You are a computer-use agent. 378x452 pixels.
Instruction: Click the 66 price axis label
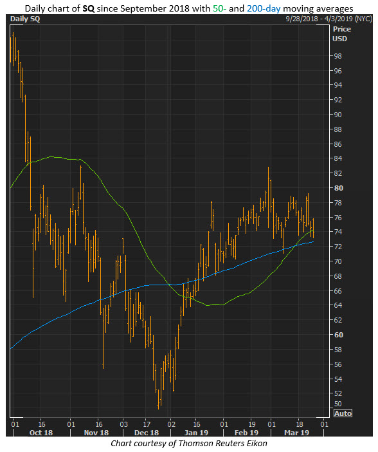click(x=337, y=291)
